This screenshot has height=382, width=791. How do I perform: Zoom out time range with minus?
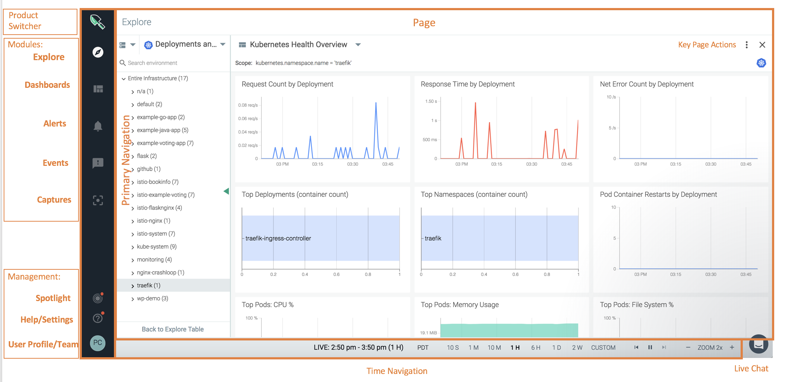point(688,347)
